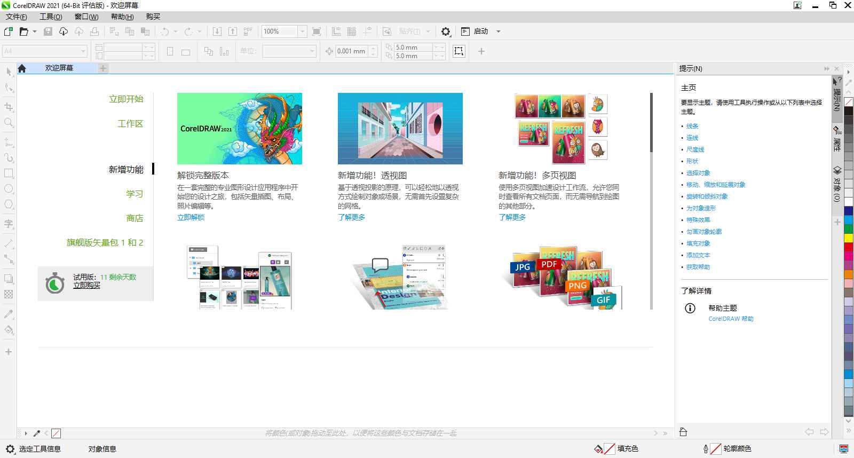Select the Pick tool in toolbox
This screenshot has width=854, height=458.
point(9,72)
